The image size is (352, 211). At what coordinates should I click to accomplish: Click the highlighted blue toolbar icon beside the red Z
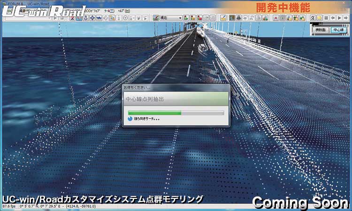click(79, 18)
